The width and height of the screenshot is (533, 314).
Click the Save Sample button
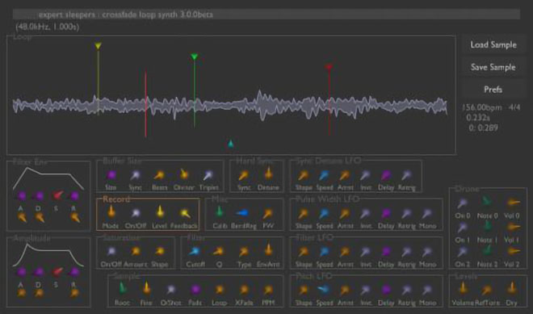(x=493, y=67)
